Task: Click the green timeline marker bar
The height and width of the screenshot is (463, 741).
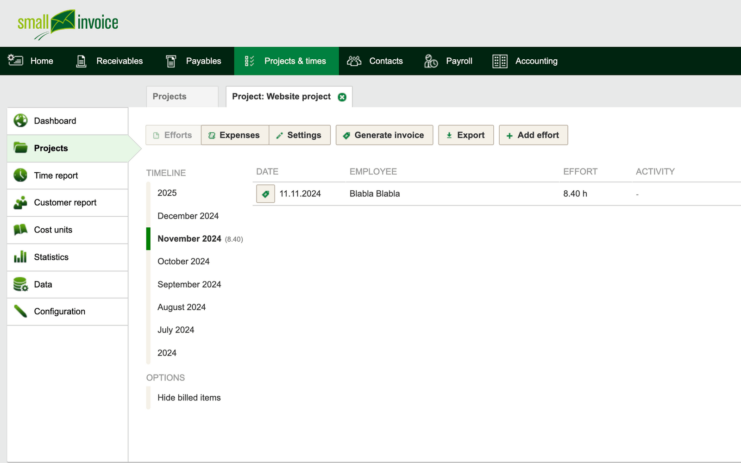Action: (148, 238)
